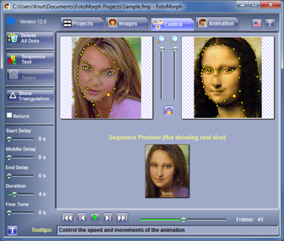Click the Duration slider handle
284x241 pixels.
[x=14, y=194]
